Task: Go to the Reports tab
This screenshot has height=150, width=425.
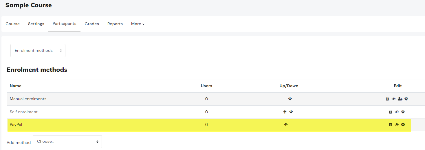Action: click(x=115, y=24)
